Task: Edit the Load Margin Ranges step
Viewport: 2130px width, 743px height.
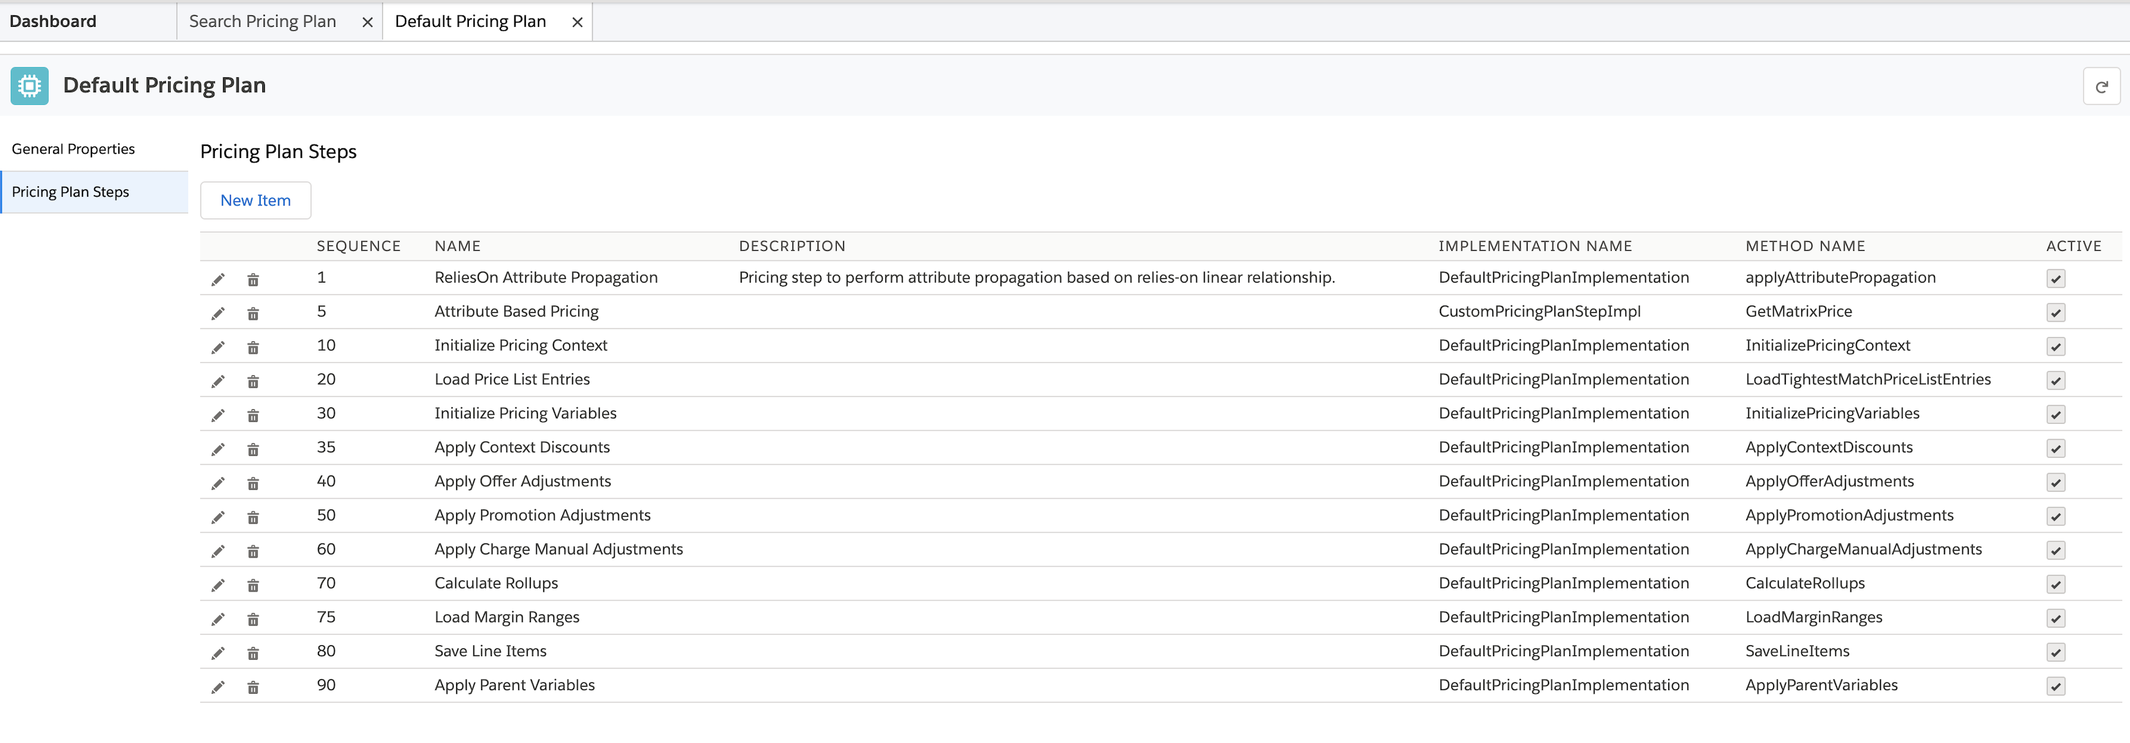Action: (217, 619)
